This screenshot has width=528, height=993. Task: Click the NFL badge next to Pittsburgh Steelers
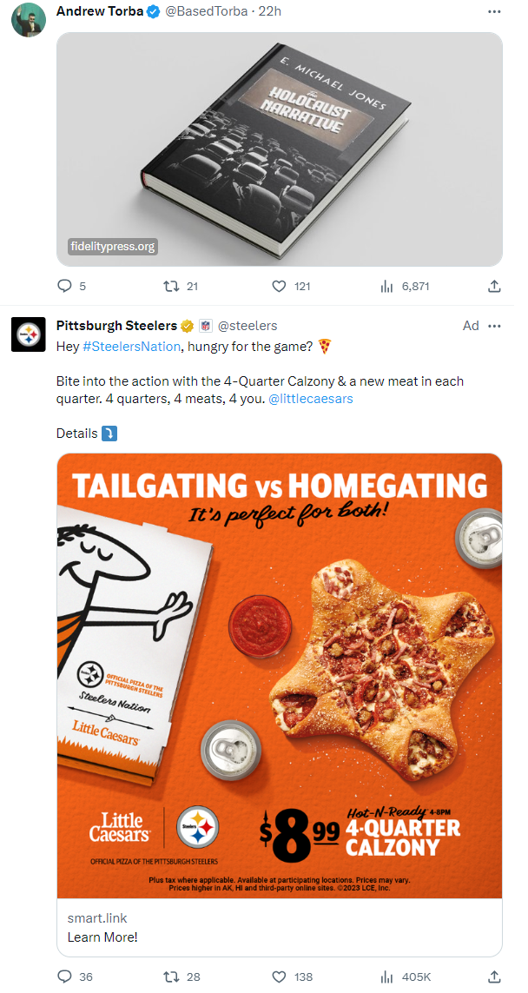tap(207, 325)
